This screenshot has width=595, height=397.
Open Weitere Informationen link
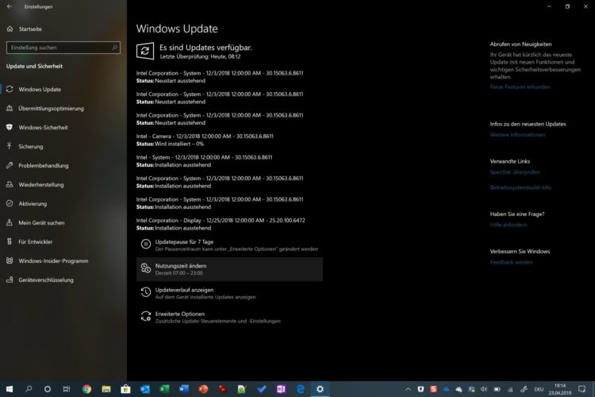point(517,135)
